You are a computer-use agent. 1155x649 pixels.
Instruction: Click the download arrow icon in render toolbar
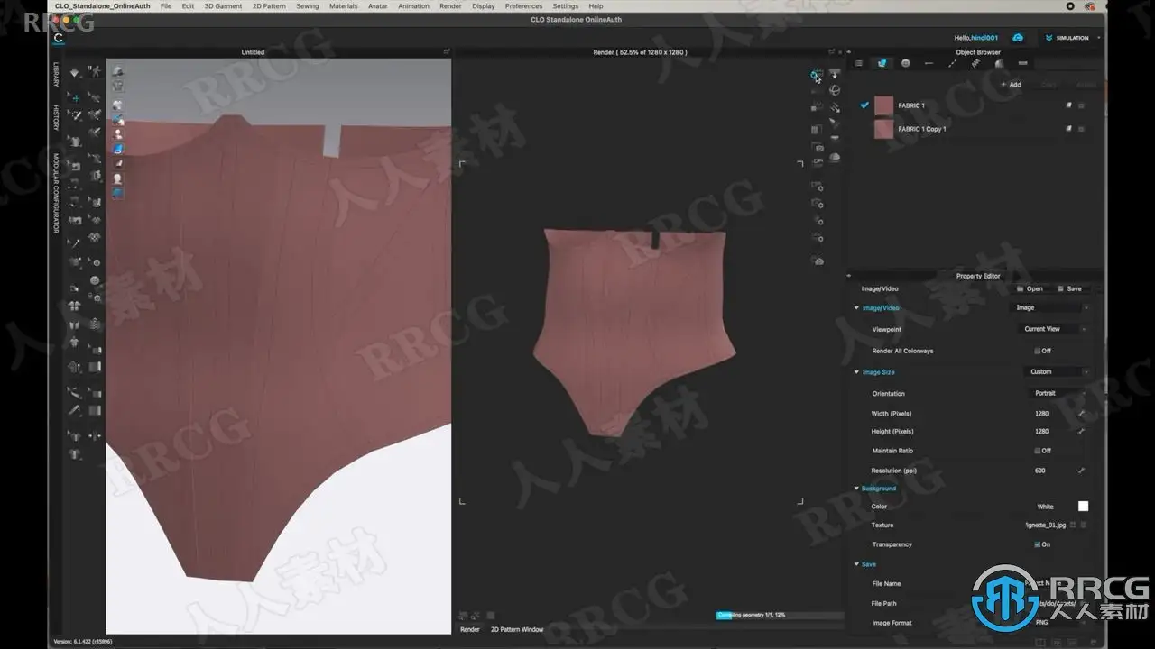(x=835, y=74)
